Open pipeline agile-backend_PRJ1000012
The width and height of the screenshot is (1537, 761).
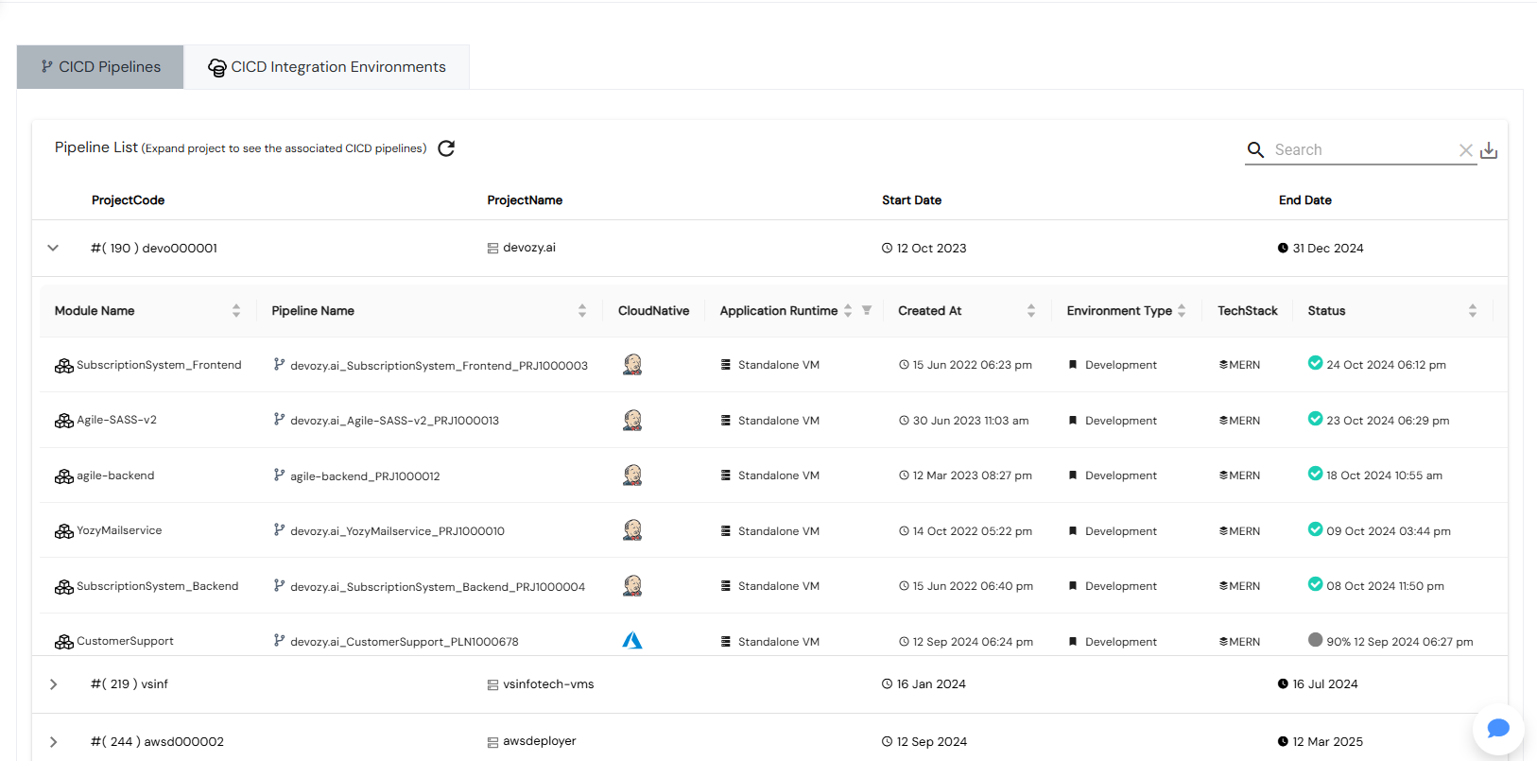pyautogui.click(x=365, y=476)
